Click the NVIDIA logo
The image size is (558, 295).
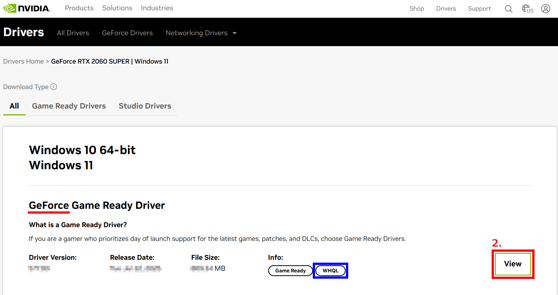[27, 8]
